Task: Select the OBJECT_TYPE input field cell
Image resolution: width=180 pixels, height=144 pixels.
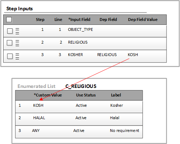Action: [x=80, y=29]
